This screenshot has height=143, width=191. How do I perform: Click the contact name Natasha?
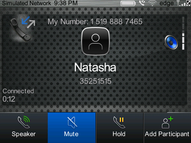[95, 68]
